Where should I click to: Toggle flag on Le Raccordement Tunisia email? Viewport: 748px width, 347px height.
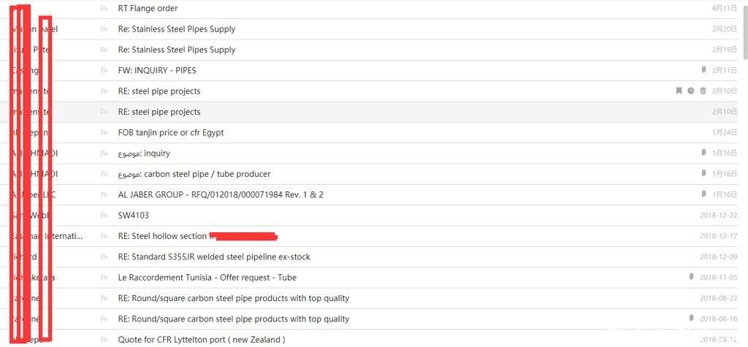click(x=104, y=278)
